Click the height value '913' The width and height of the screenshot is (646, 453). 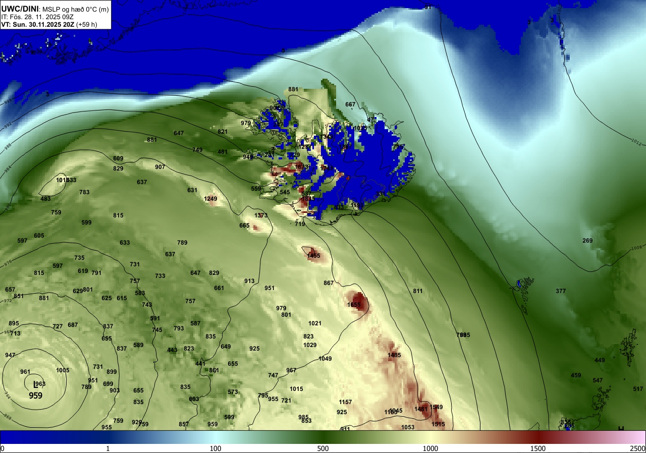point(249,281)
